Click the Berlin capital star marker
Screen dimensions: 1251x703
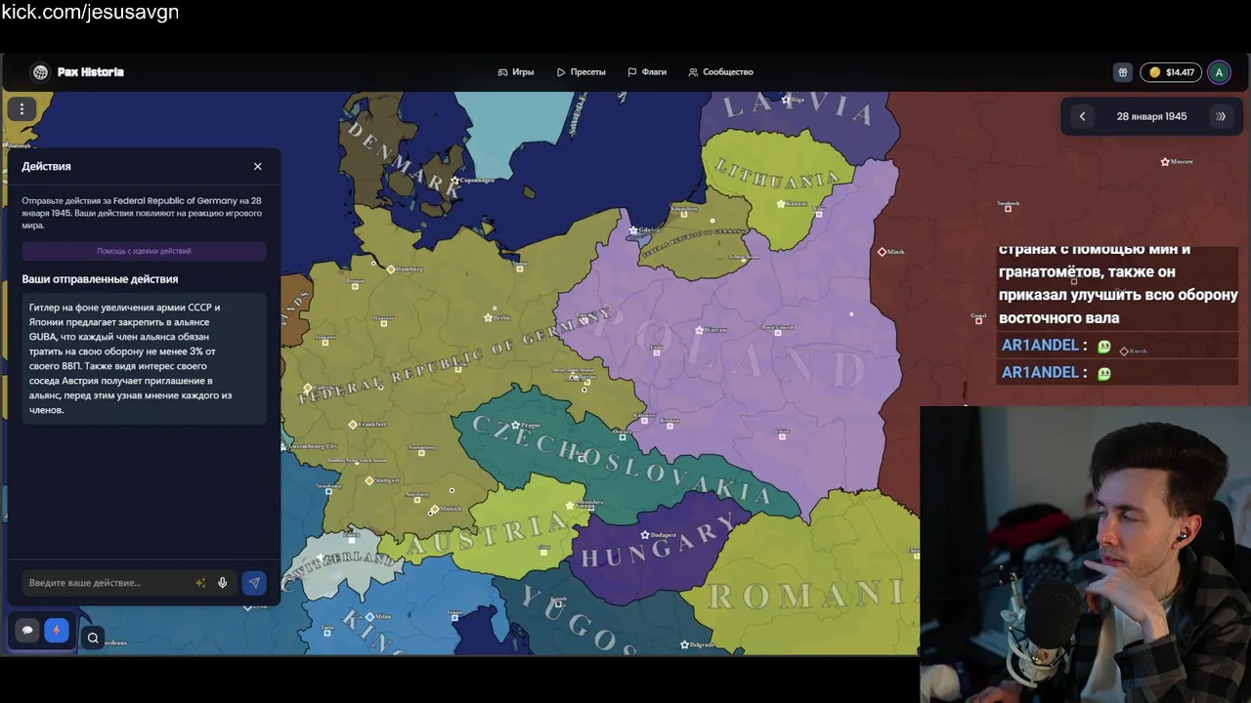point(489,317)
